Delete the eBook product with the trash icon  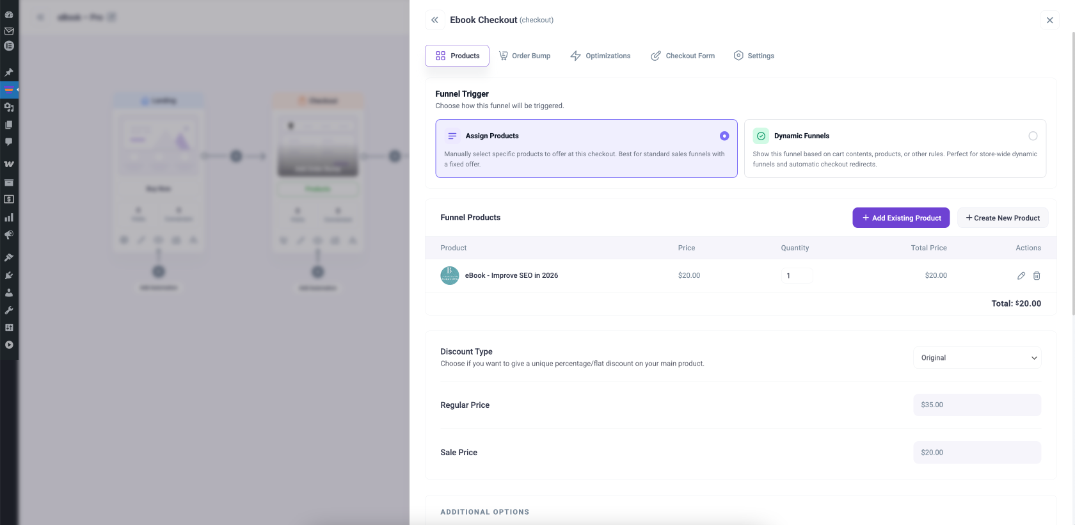click(x=1037, y=276)
